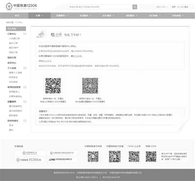Open the second friendly link logo, right of China Railway

click(x=62, y=153)
